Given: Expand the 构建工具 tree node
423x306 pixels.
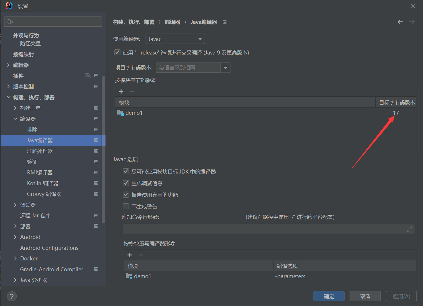Looking at the screenshot, I should [x=15, y=108].
